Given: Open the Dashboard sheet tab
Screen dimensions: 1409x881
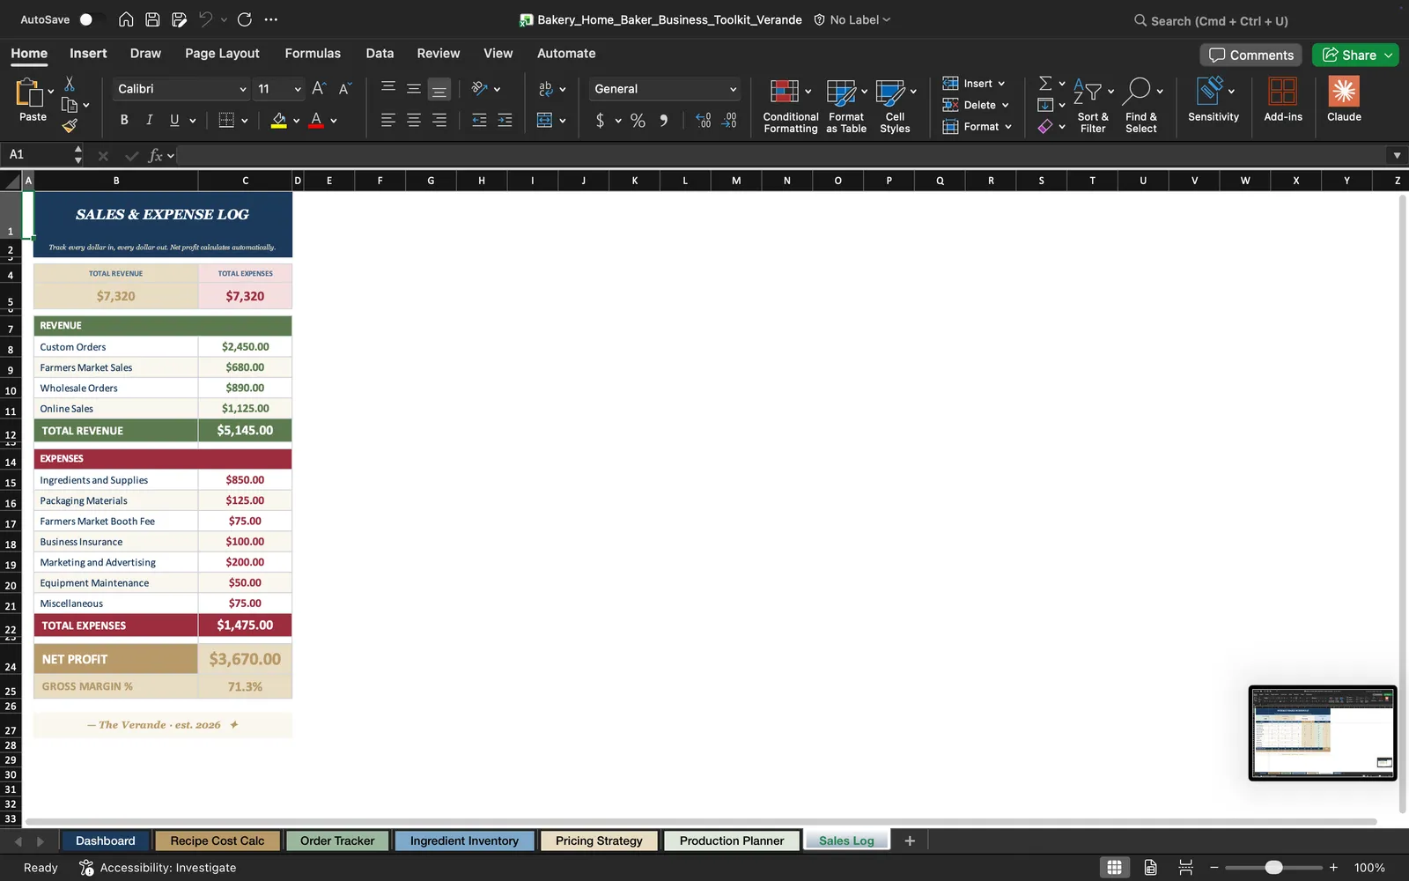Looking at the screenshot, I should pyautogui.click(x=106, y=840).
